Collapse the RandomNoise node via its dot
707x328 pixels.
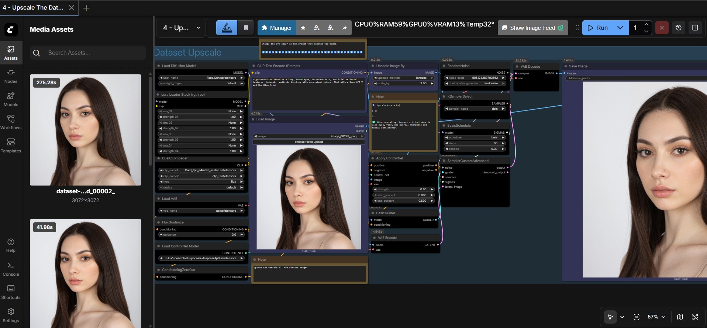click(444, 66)
